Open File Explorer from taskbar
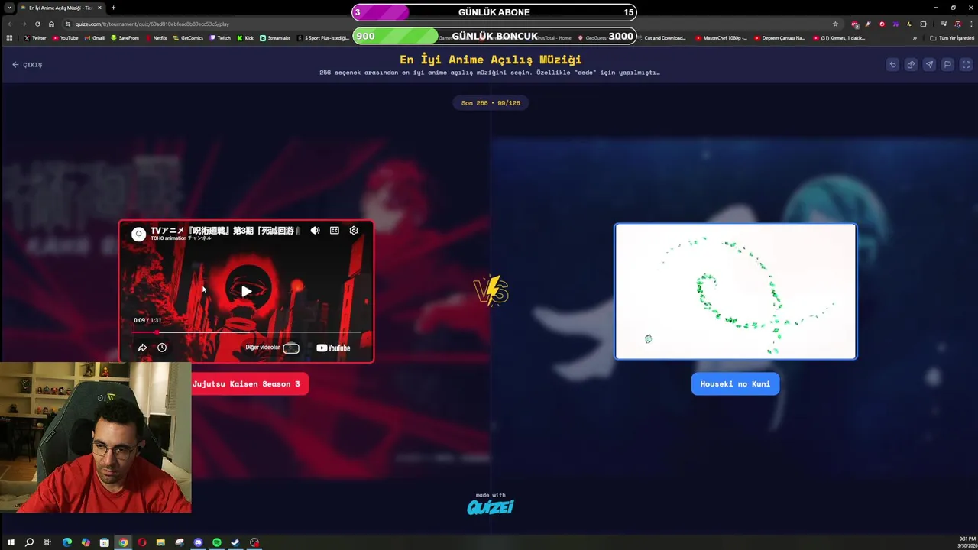The image size is (978, 550). pos(160,542)
